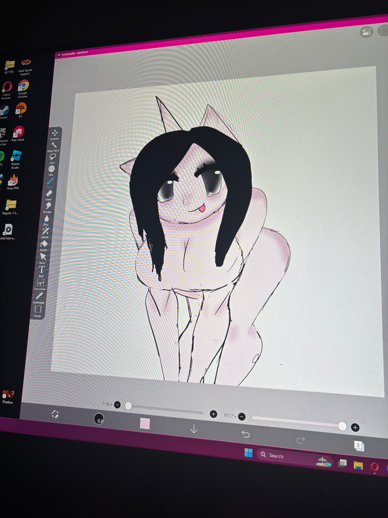The width and height of the screenshot is (388, 518).
Task: Click the down arrow in bottom bar
Action: tap(193, 429)
